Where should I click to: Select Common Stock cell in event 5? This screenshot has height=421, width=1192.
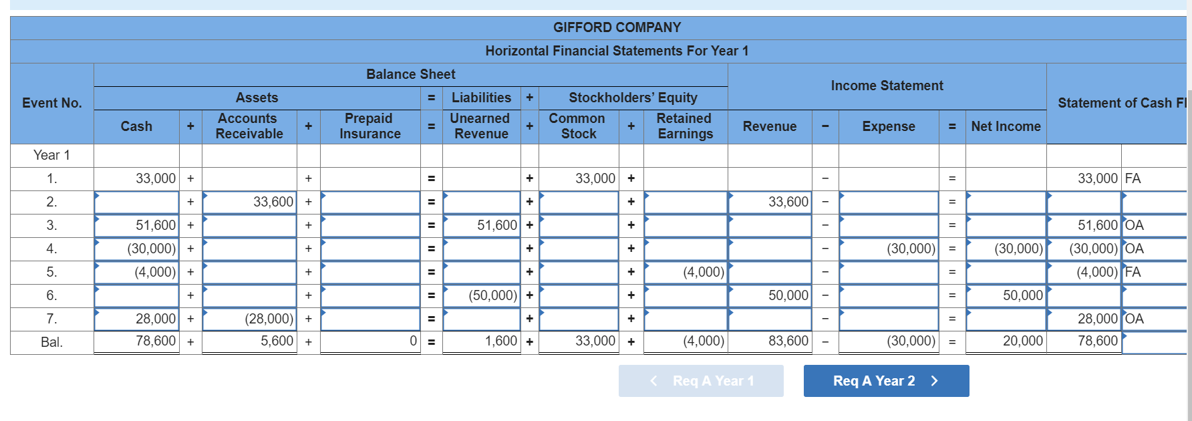coord(579,272)
